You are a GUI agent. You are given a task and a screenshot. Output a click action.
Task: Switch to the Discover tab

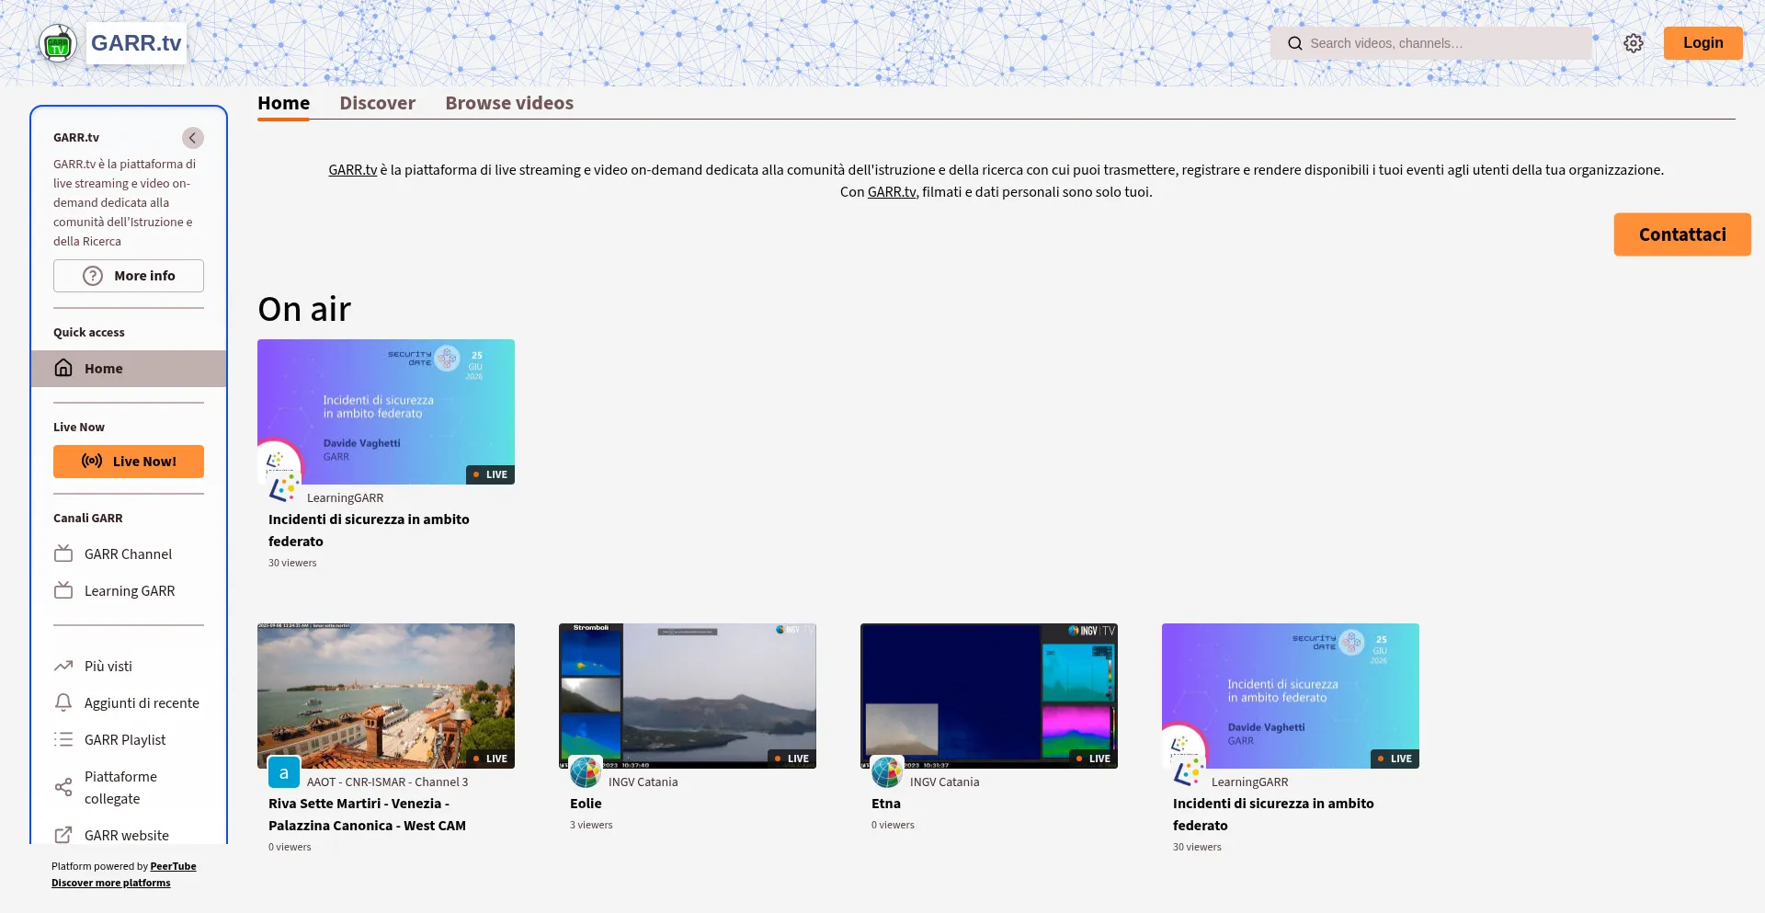[377, 103]
